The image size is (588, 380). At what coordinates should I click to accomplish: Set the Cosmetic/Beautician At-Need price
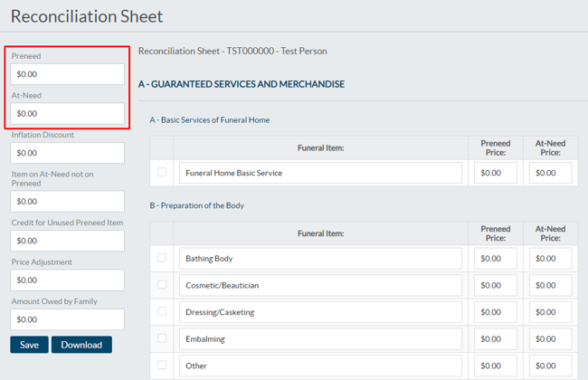tap(551, 286)
